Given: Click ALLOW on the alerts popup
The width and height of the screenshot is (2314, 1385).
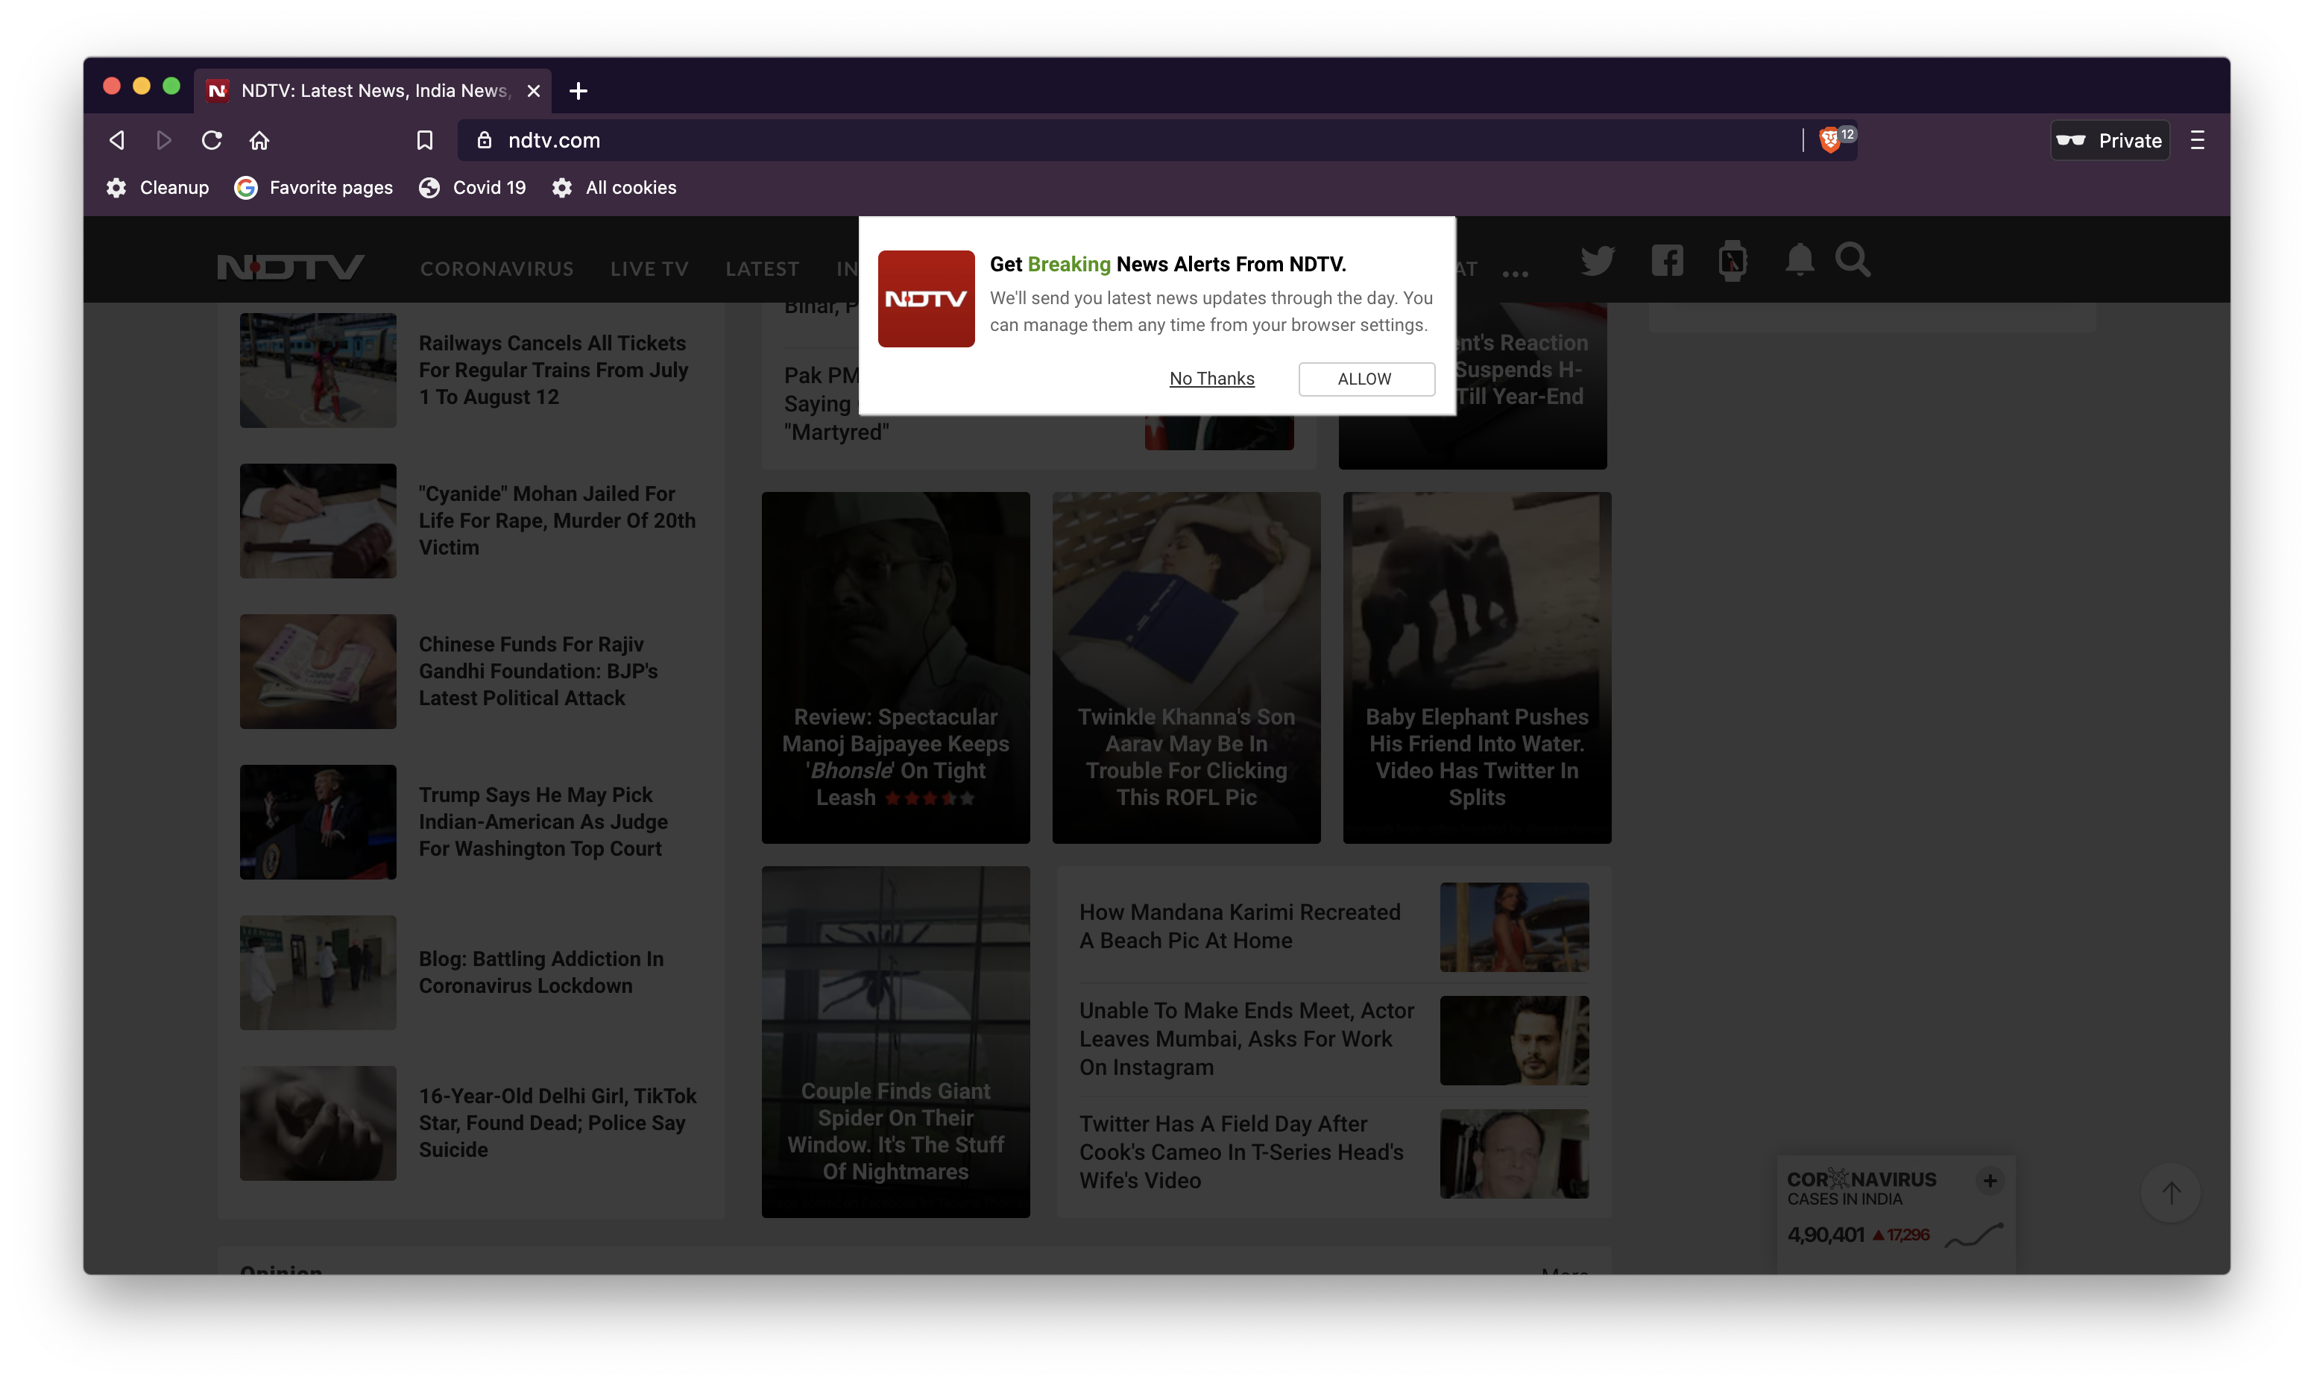Looking at the screenshot, I should pyautogui.click(x=1366, y=379).
